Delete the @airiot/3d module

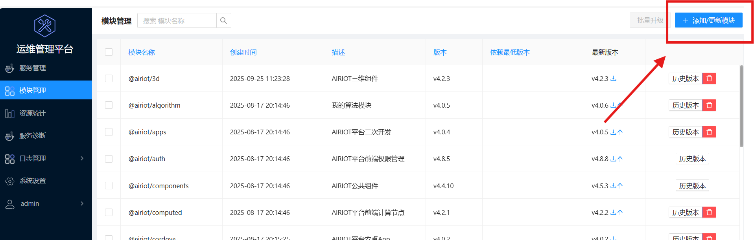709,79
